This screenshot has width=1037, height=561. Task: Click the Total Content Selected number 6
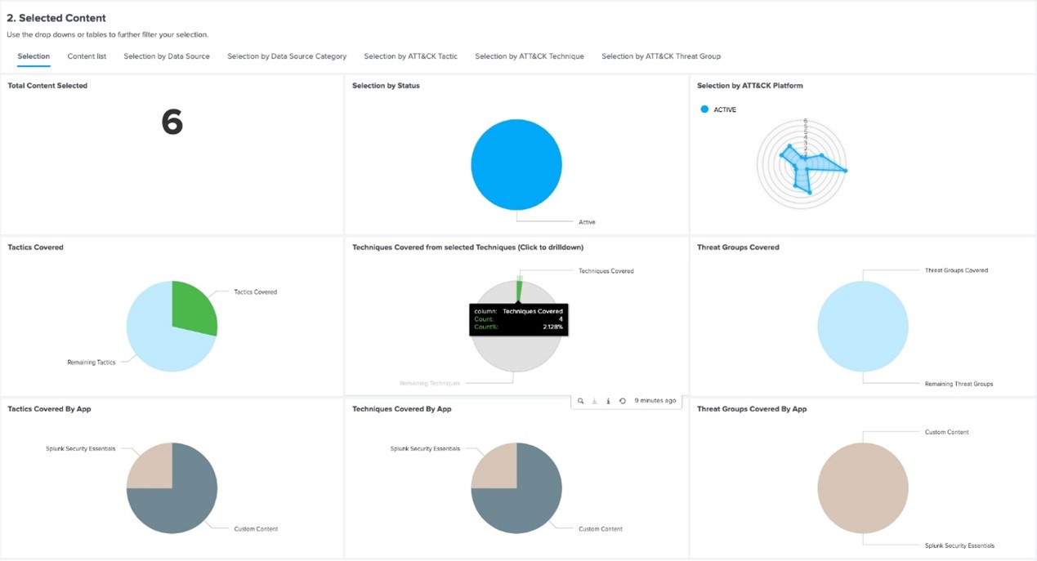pyautogui.click(x=172, y=122)
